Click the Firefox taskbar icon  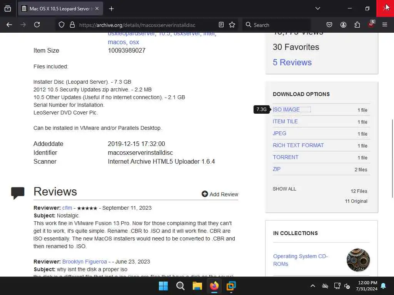coord(214,286)
